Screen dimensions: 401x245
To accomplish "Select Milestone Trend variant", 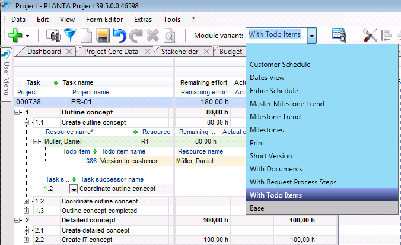I will [x=322, y=117].
